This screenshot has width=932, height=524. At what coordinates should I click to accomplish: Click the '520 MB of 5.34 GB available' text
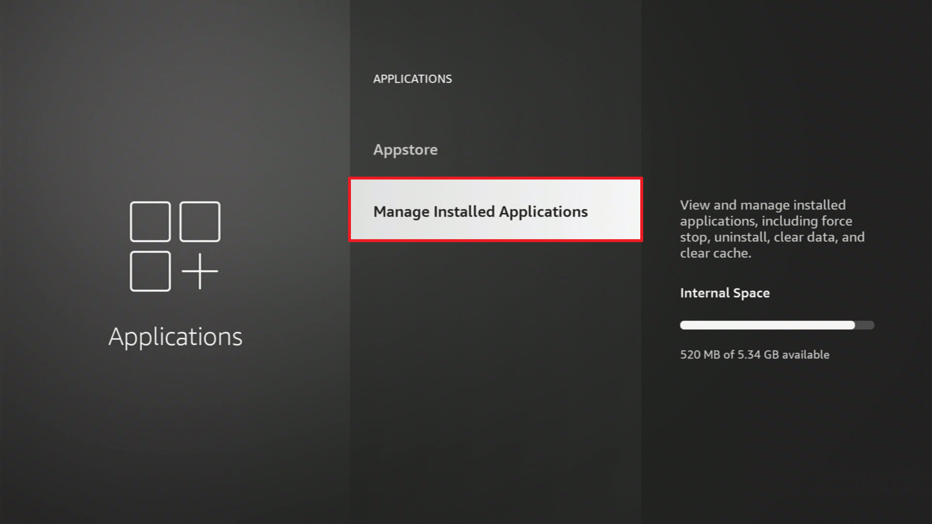754,355
